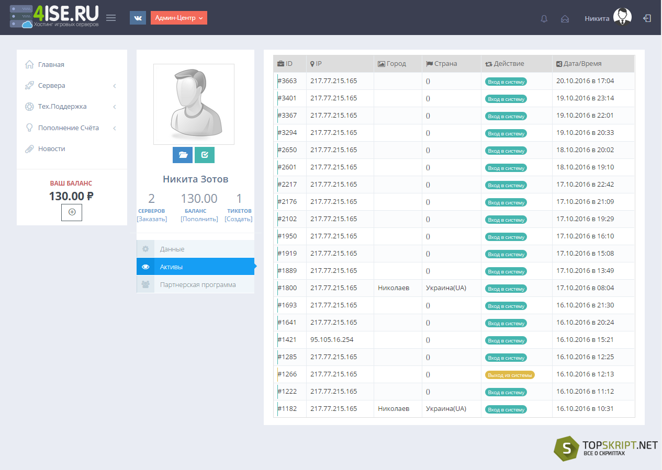Open the Админ-Центр dropdown
This screenshot has height=470, width=662.
pyautogui.click(x=179, y=18)
